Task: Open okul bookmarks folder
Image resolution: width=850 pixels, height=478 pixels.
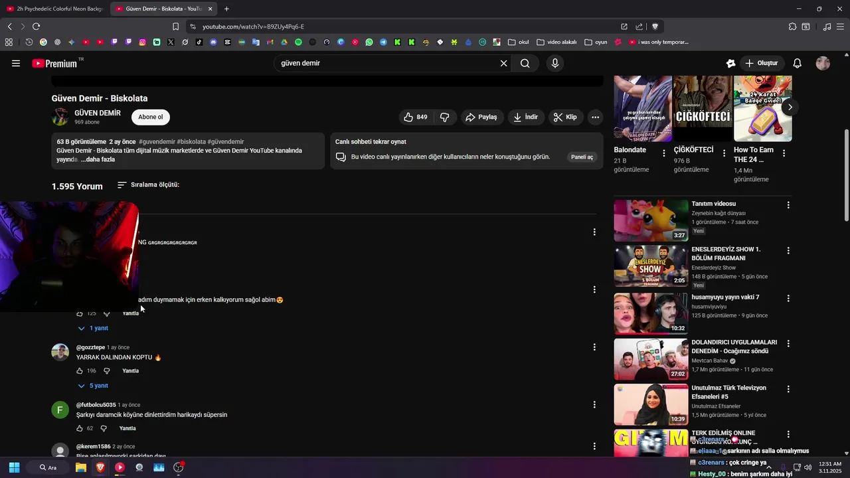Action: (x=518, y=42)
